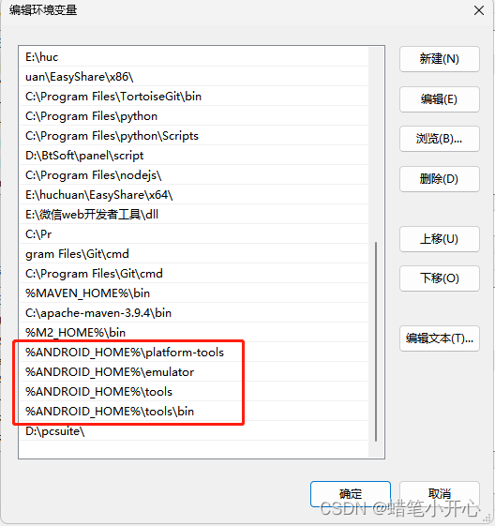Viewport: 495px width, 526px height.
Task: Confirm with the 确定 button
Action: (351, 494)
